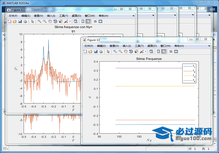Open 插入(I) menu in Figure 13
This screenshot has height=153, width=219.
[x=127, y=46]
